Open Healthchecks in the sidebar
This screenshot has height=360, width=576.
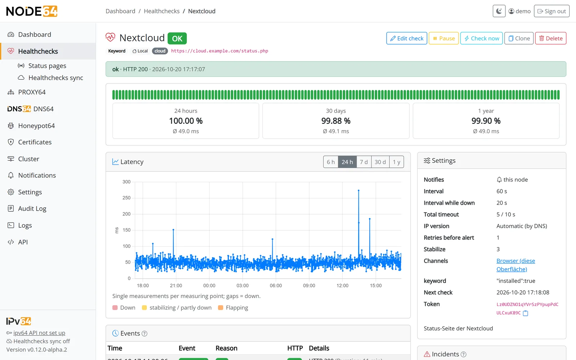click(48, 51)
